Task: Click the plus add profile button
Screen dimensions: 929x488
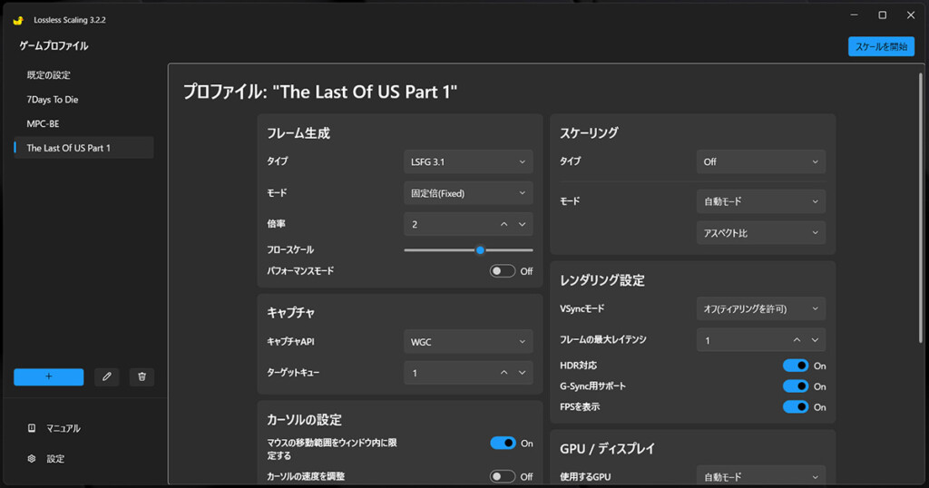Action: [x=49, y=376]
